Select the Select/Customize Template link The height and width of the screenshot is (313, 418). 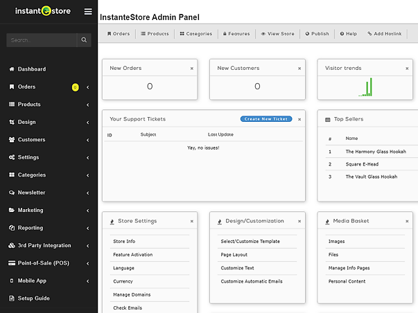(x=250, y=241)
